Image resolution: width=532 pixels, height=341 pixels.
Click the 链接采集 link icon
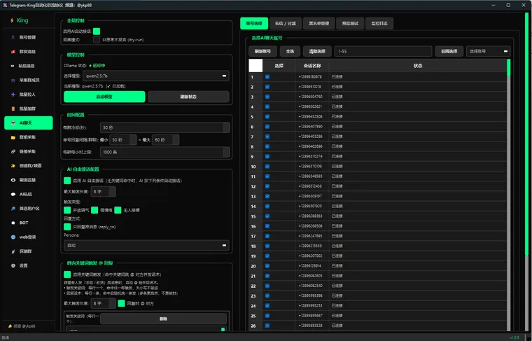[13, 151]
